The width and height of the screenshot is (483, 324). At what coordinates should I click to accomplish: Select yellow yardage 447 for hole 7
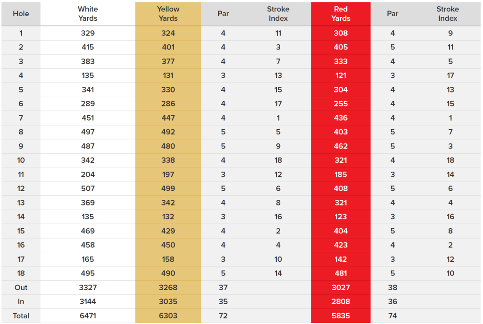[x=168, y=118]
